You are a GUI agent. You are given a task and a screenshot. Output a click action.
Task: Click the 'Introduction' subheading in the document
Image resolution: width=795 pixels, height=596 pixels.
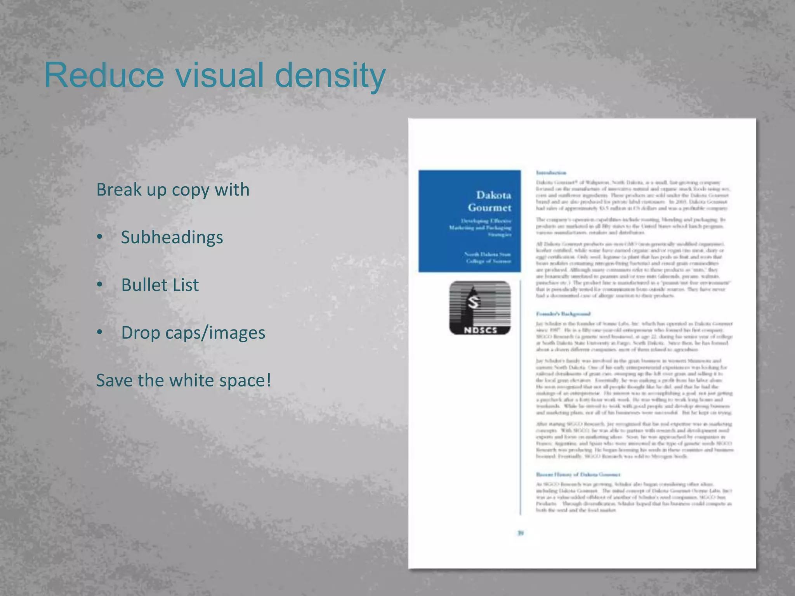click(x=551, y=173)
